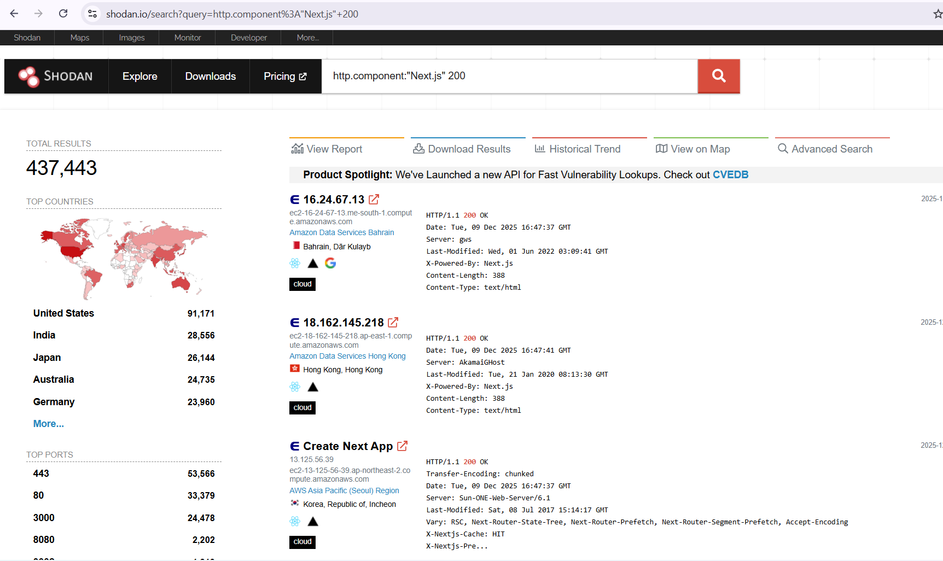Click the top countries world map
Image resolution: width=943 pixels, height=561 pixels.
(x=124, y=258)
